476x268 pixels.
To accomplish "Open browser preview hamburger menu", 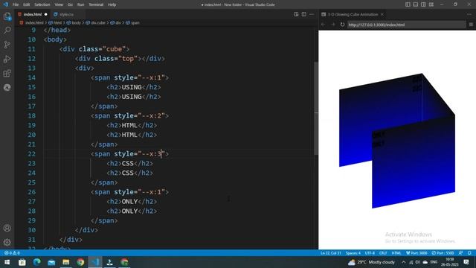I will (471, 25).
